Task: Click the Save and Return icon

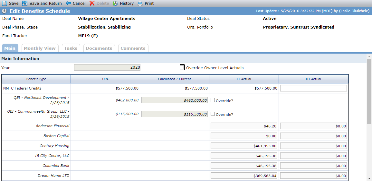Action: click(25, 3)
